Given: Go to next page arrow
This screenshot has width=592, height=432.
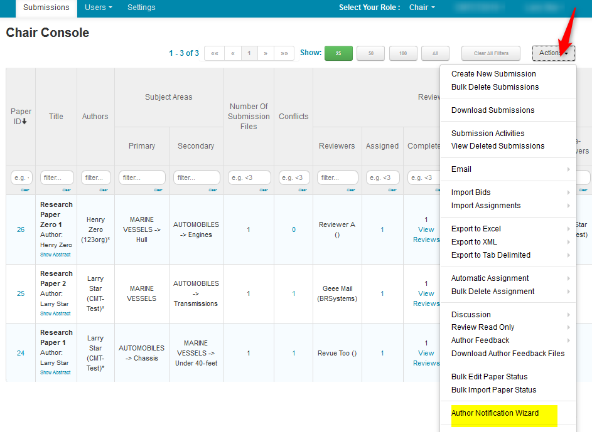Looking at the screenshot, I should (x=266, y=53).
